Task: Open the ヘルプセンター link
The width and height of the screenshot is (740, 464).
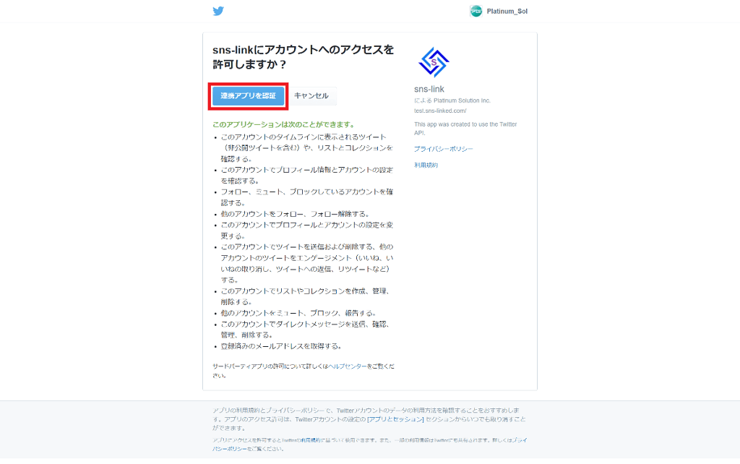Action: (x=348, y=367)
